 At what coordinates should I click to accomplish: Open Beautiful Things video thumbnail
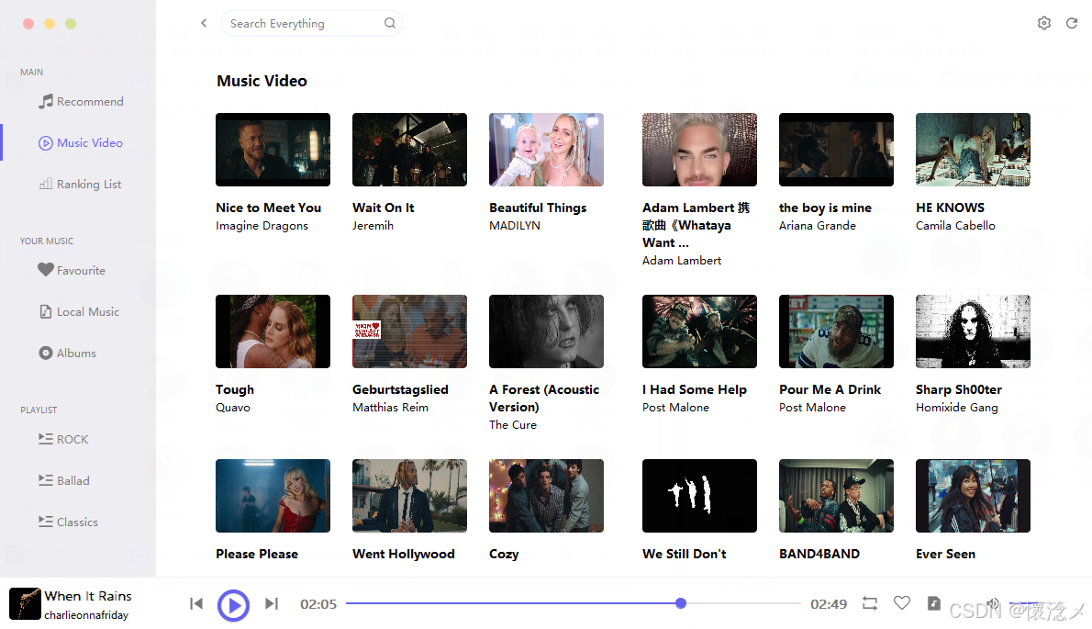[x=546, y=150]
